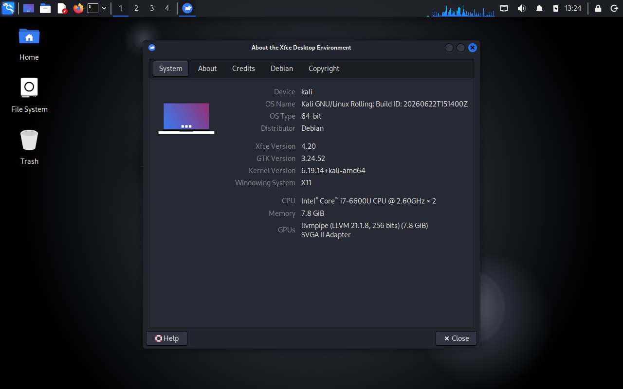Click the "Kernel Version" label

272,171
